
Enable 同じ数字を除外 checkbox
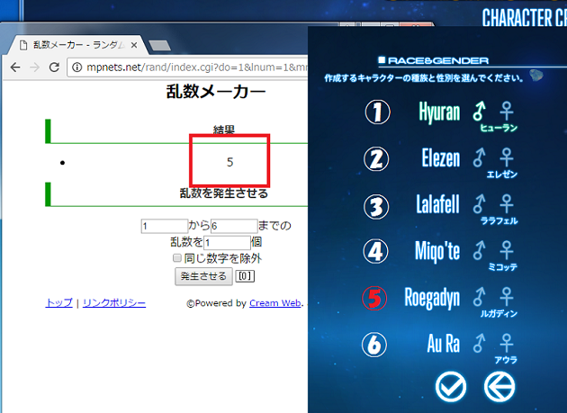(x=177, y=258)
